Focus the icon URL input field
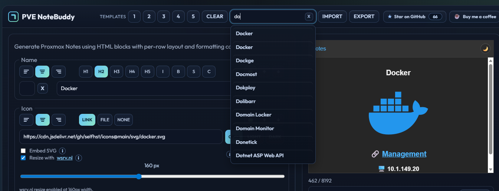Image resolution: width=499 pixels, height=191 pixels. tap(121, 136)
